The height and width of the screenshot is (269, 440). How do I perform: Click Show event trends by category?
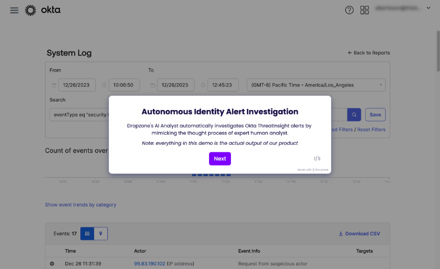pyautogui.click(x=80, y=205)
